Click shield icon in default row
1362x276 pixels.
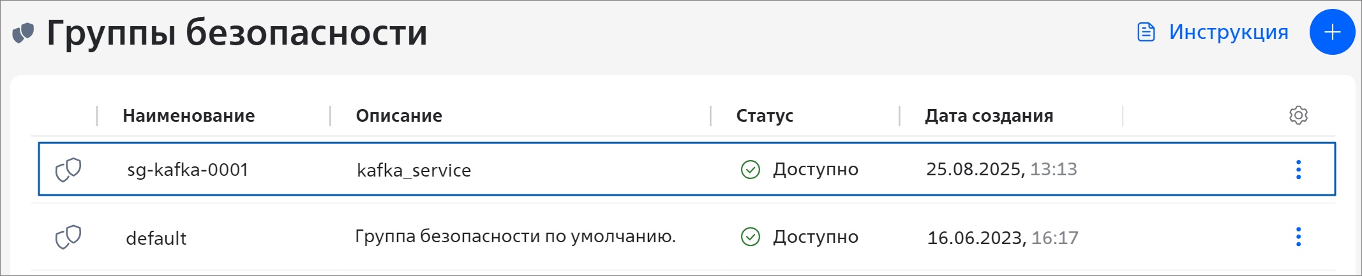pyautogui.click(x=68, y=237)
